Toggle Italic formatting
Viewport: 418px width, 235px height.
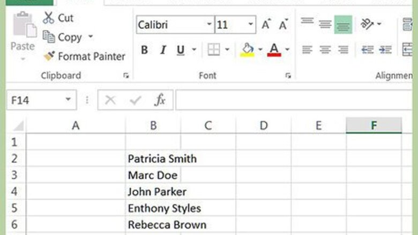pyautogui.click(x=162, y=50)
